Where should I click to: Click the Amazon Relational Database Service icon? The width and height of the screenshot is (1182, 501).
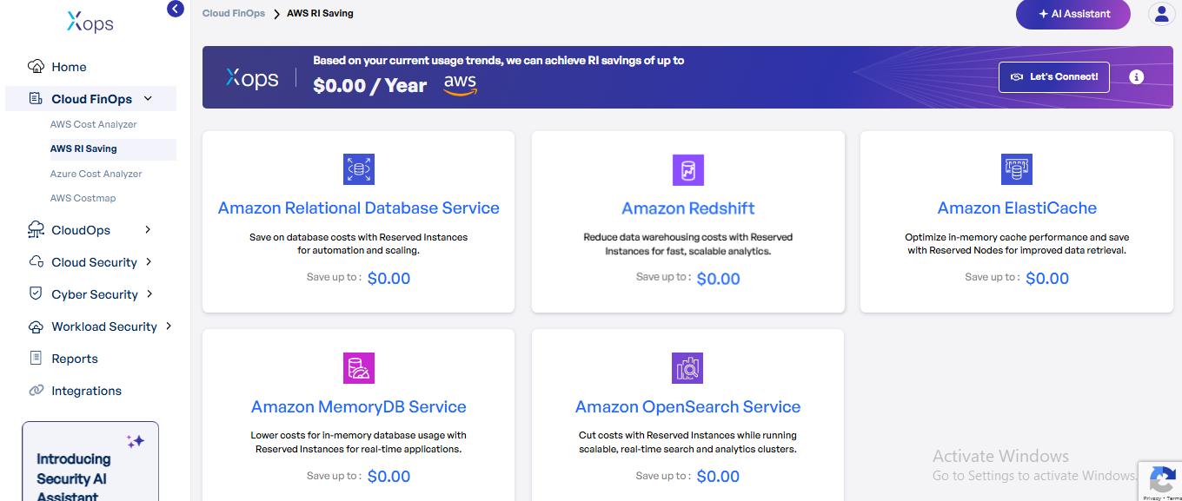click(358, 169)
